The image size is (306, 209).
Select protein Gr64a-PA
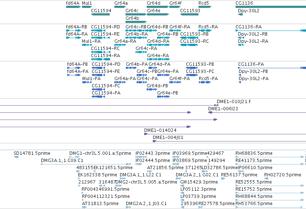coord(120,82)
